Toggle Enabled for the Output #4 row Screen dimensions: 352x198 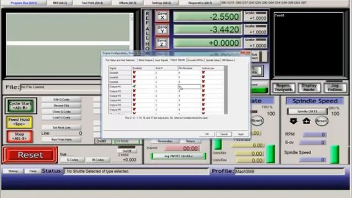tap(134, 100)
